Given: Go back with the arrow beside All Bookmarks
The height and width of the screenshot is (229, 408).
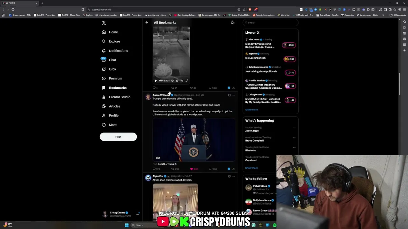Looking at the screenshot, I should (147, 23).
